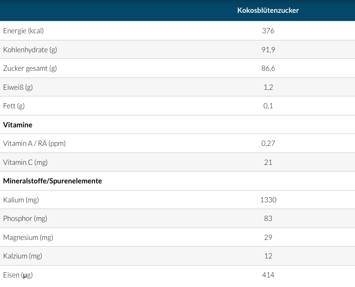This screenshot has height=287, width=355.
Task: Click the Kokosblütenzucker column header
Action: click(x=268, y=10)
